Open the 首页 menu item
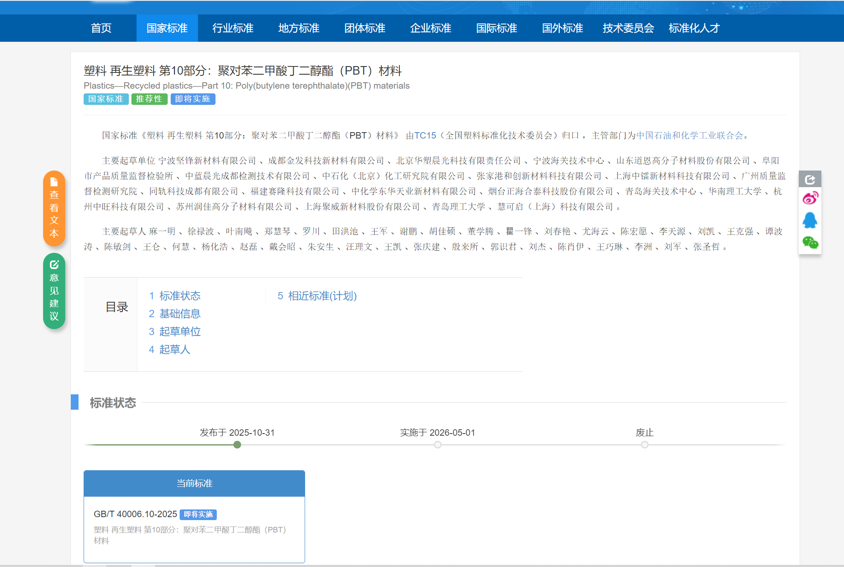 coord(101,28)
